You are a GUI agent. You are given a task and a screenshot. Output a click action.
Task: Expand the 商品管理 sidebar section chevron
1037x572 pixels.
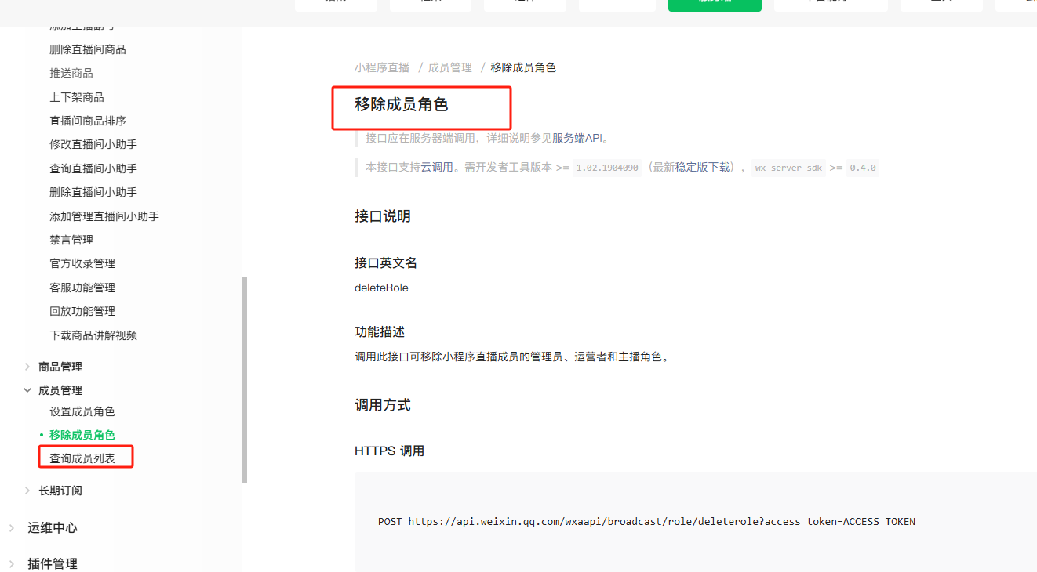(27, 367)
